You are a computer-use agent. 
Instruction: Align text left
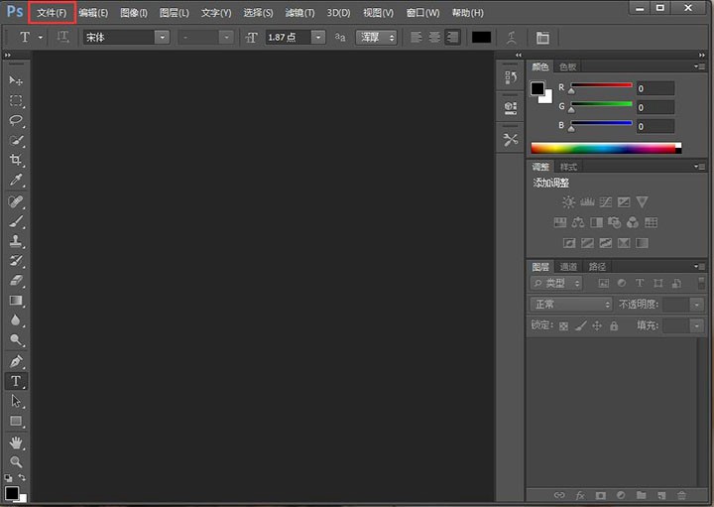pos(416,38)
